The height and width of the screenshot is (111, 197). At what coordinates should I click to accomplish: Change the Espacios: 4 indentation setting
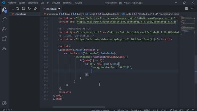coord(136,110)
